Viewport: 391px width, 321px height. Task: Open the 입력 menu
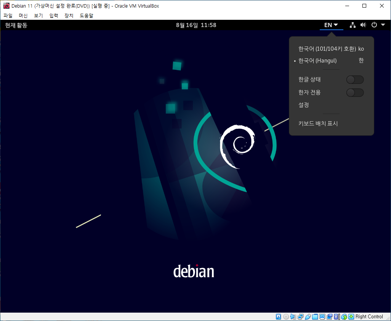(x=54, y=16)
